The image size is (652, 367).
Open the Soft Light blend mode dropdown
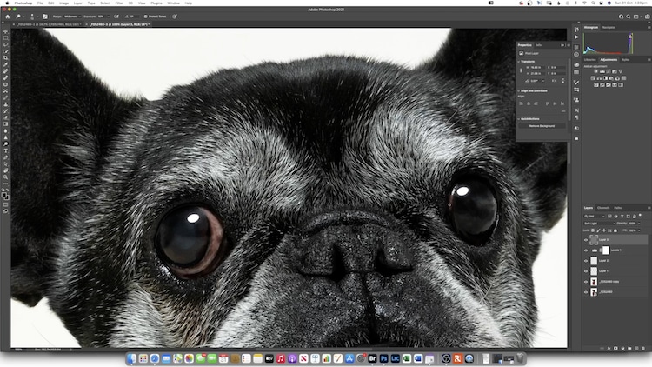(x=600, y=224)
